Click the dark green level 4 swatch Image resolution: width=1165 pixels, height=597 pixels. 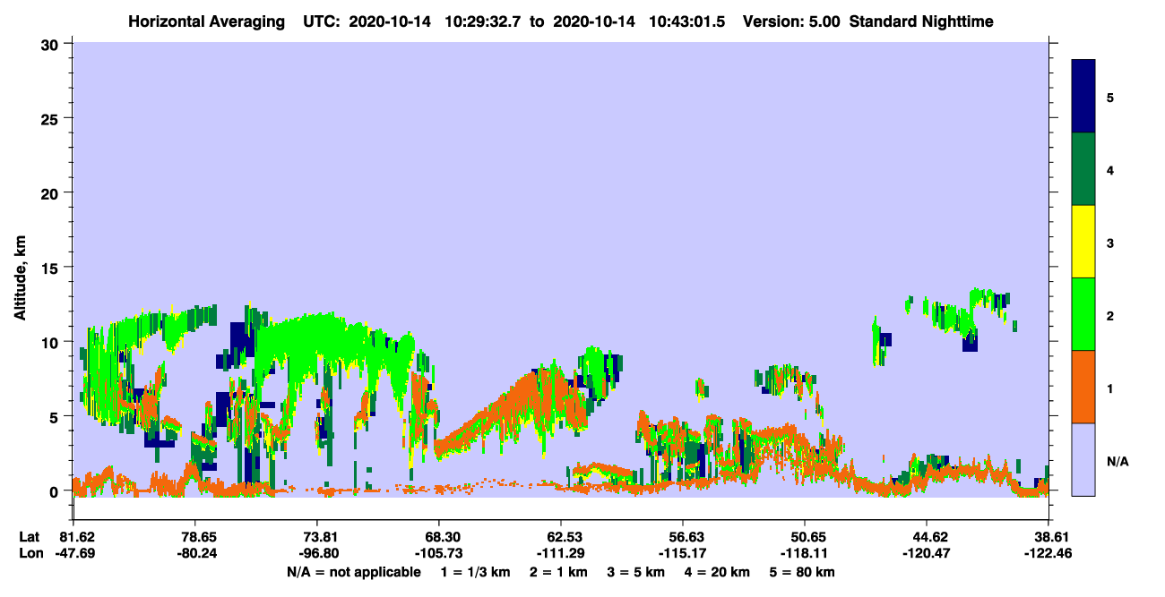[1083, 169]
